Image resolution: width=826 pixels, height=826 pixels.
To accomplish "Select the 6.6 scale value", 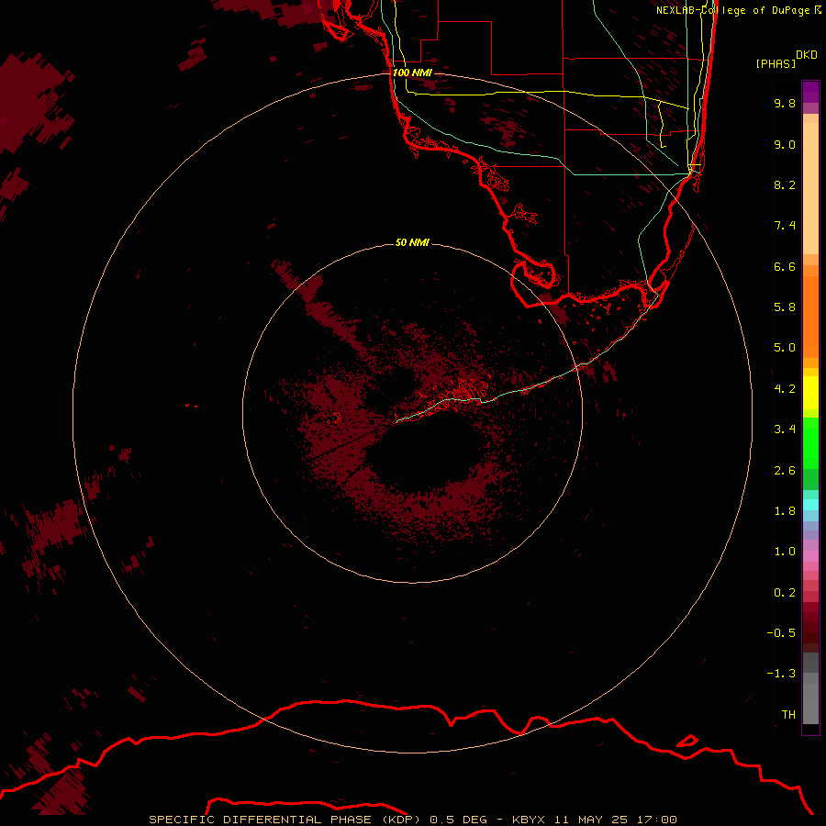I will (785, 266).
